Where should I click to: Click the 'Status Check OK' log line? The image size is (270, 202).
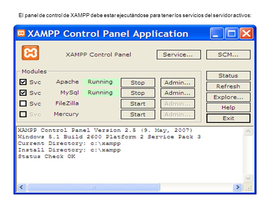(47, 156)
